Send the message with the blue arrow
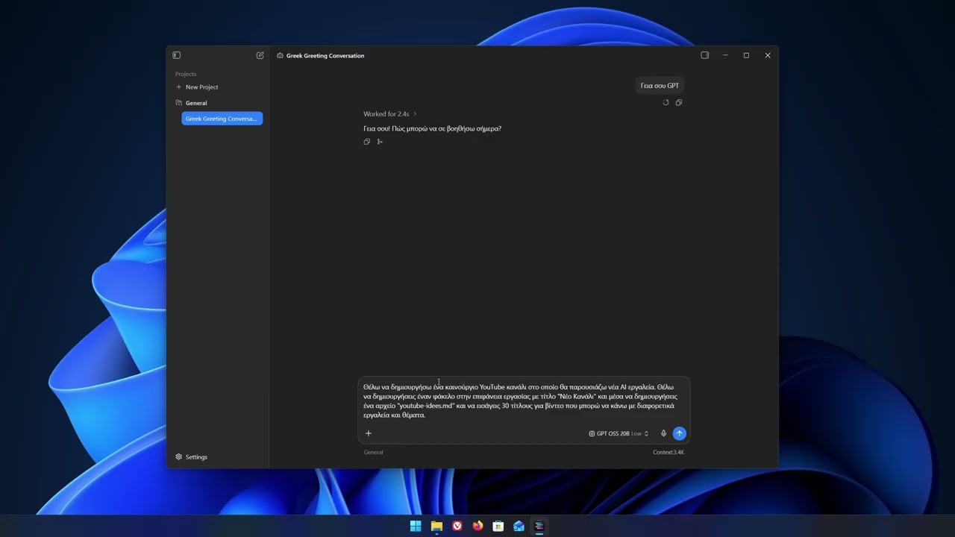The height and width of the screenshot is (537, 955). click(679, 433)
